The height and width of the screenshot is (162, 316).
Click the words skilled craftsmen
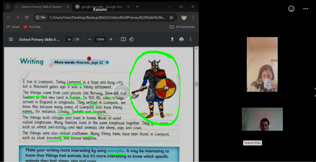(74, 133)
